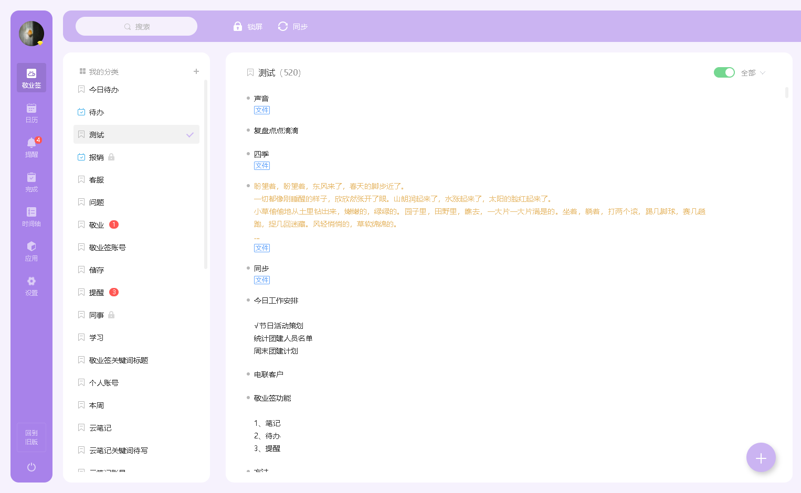Add a new category with plus icon
The image size is (801, 493).
coord(196,71)
